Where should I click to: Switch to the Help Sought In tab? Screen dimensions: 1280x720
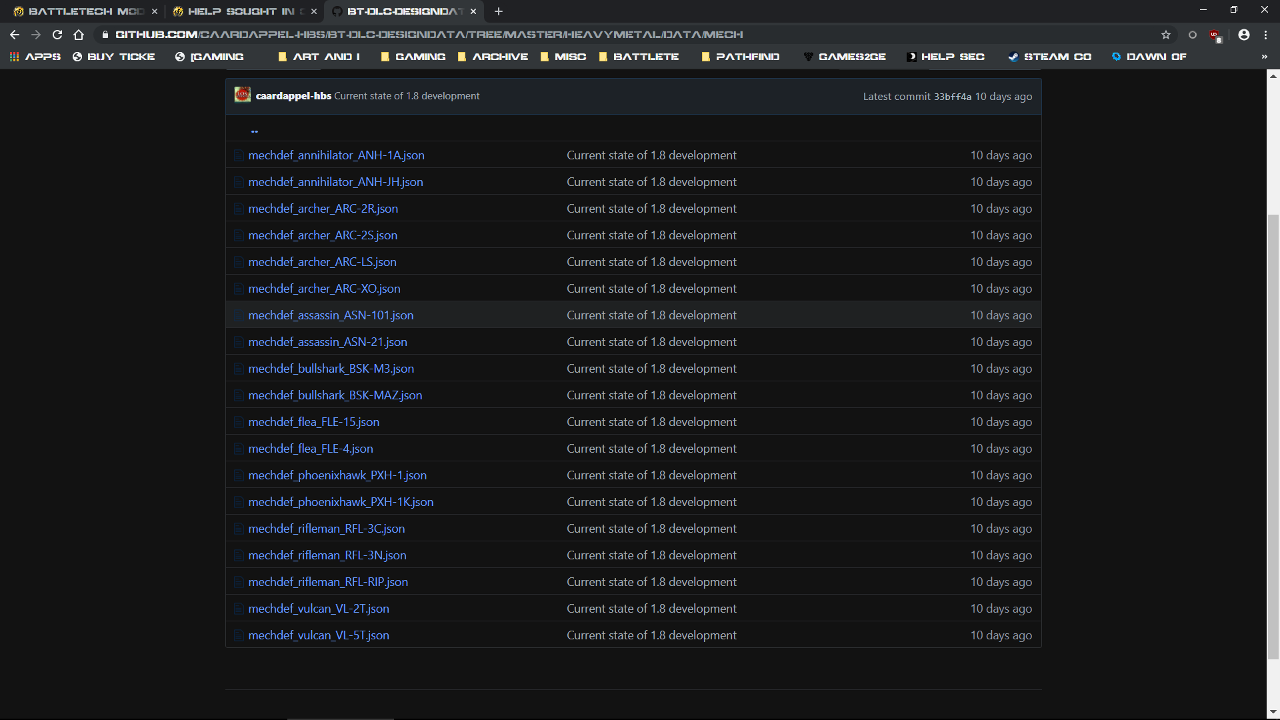[245, 11]
